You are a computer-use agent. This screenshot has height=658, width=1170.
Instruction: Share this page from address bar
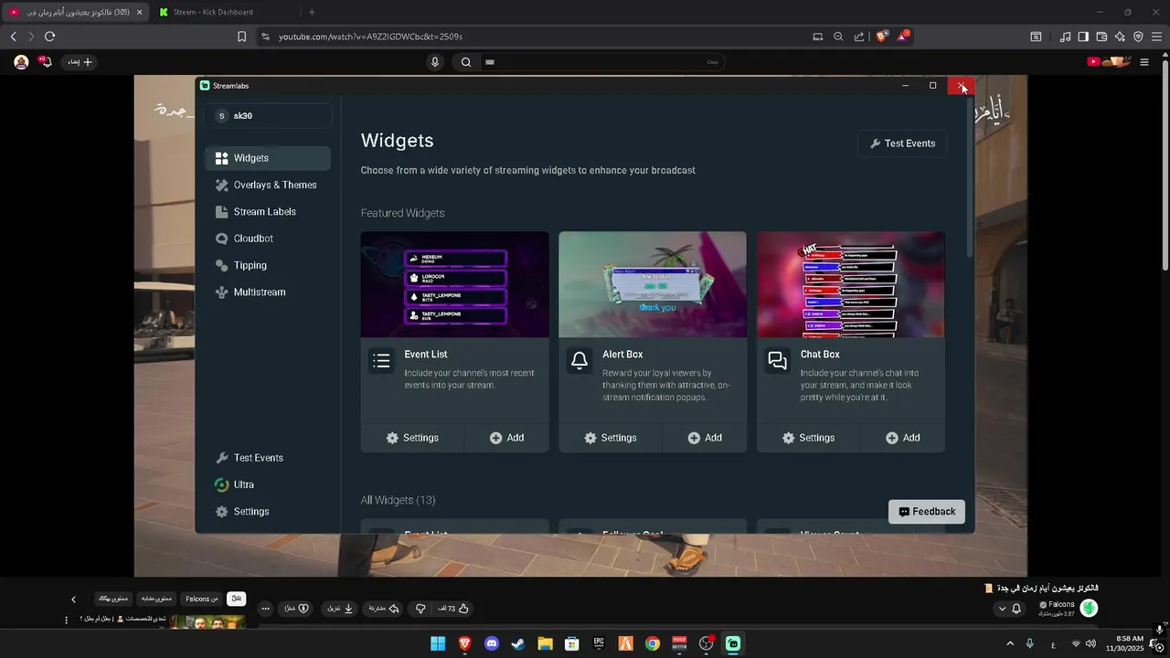coord(859,37)
